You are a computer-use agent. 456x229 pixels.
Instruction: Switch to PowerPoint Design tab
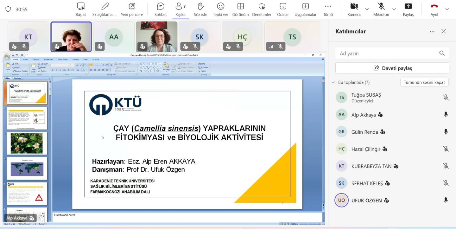(x=35, y=59)
